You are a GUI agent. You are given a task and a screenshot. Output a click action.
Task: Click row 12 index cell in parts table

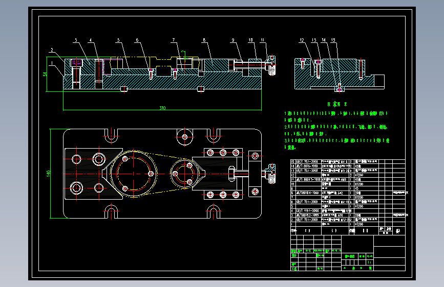coord(293,175)
